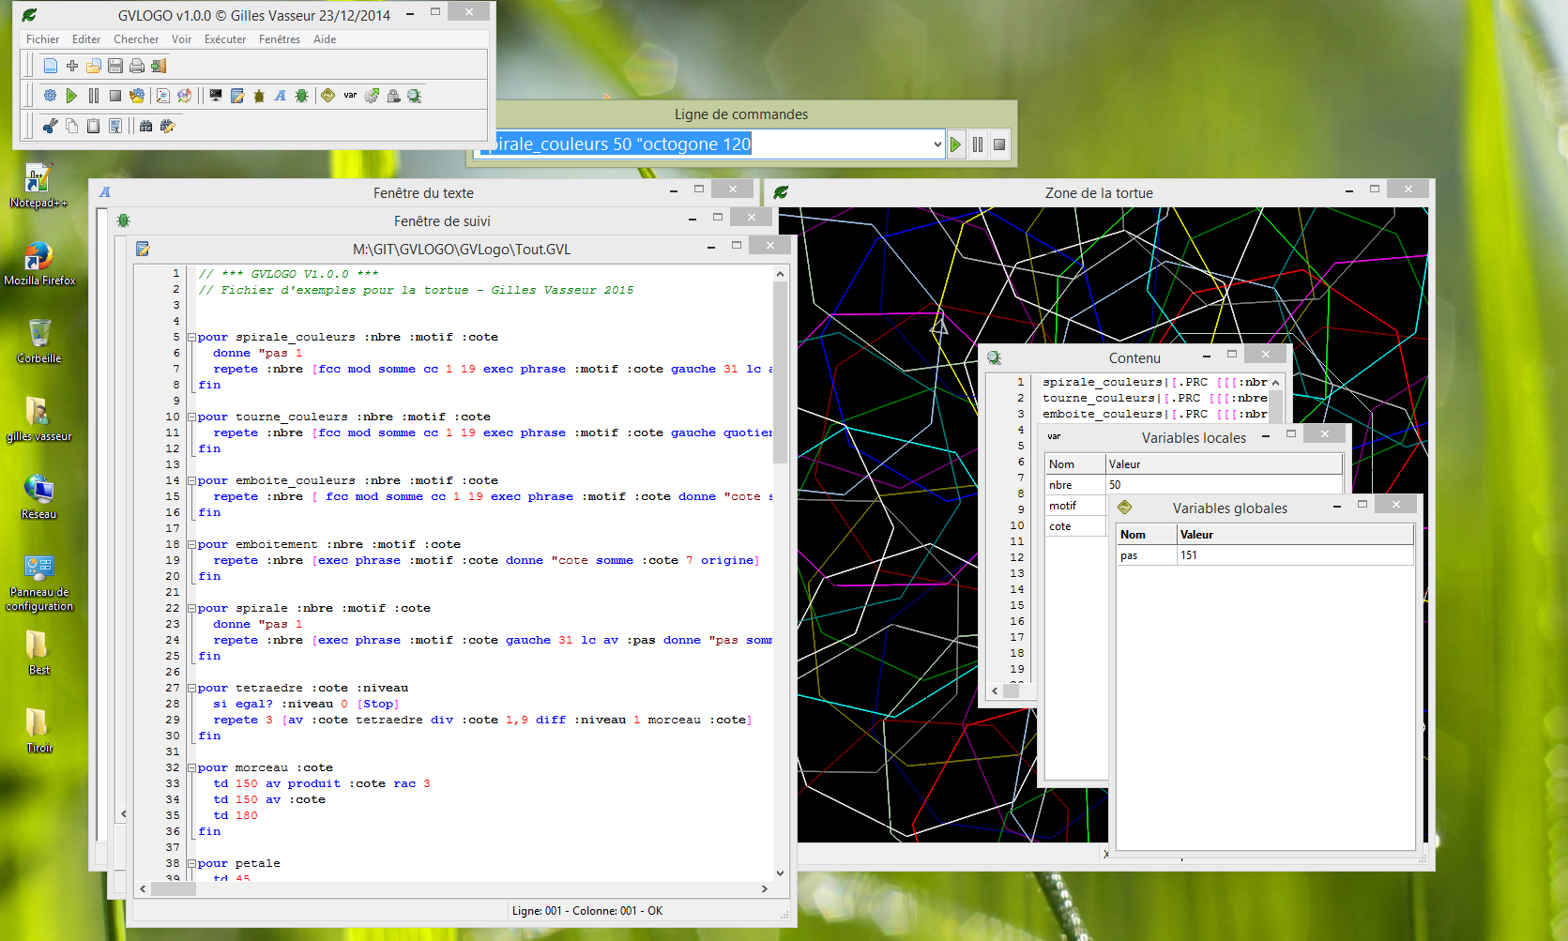Click the turtle icon in the main toolbar
This screenshot has height=941, width=1568.
[259, 96]
